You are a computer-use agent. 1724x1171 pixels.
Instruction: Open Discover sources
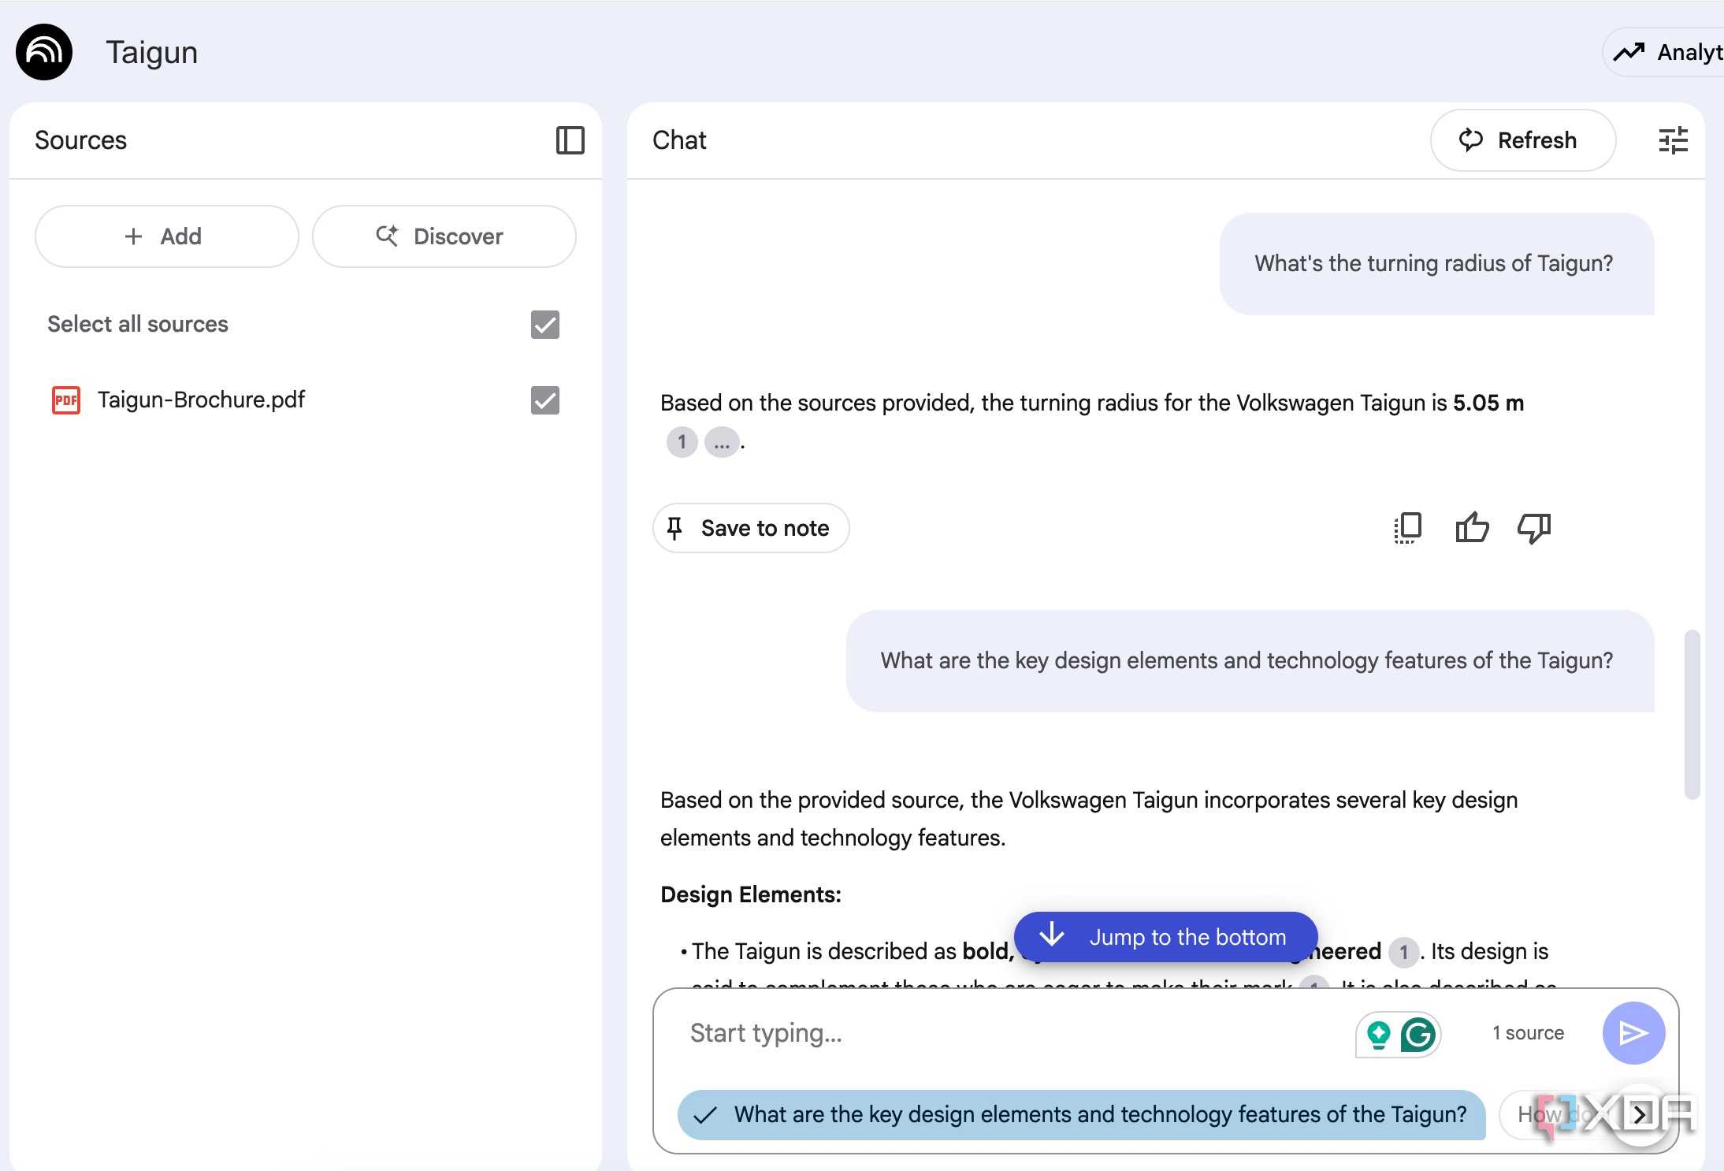(444, 236)
